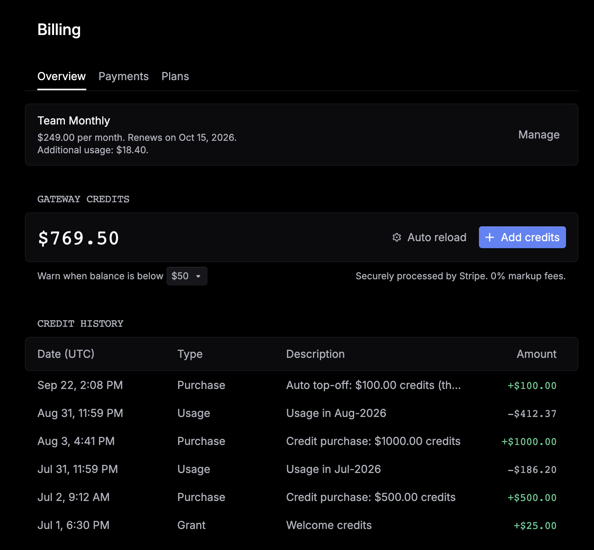Click Usage in Jul-2026 description
Screen dimensions: 594x550
334,469
